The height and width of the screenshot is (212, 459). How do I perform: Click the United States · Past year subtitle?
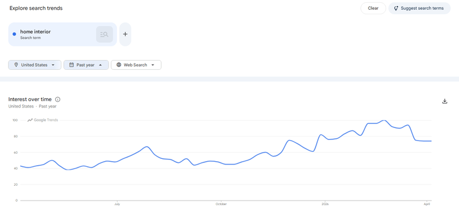tap(32, 106)
